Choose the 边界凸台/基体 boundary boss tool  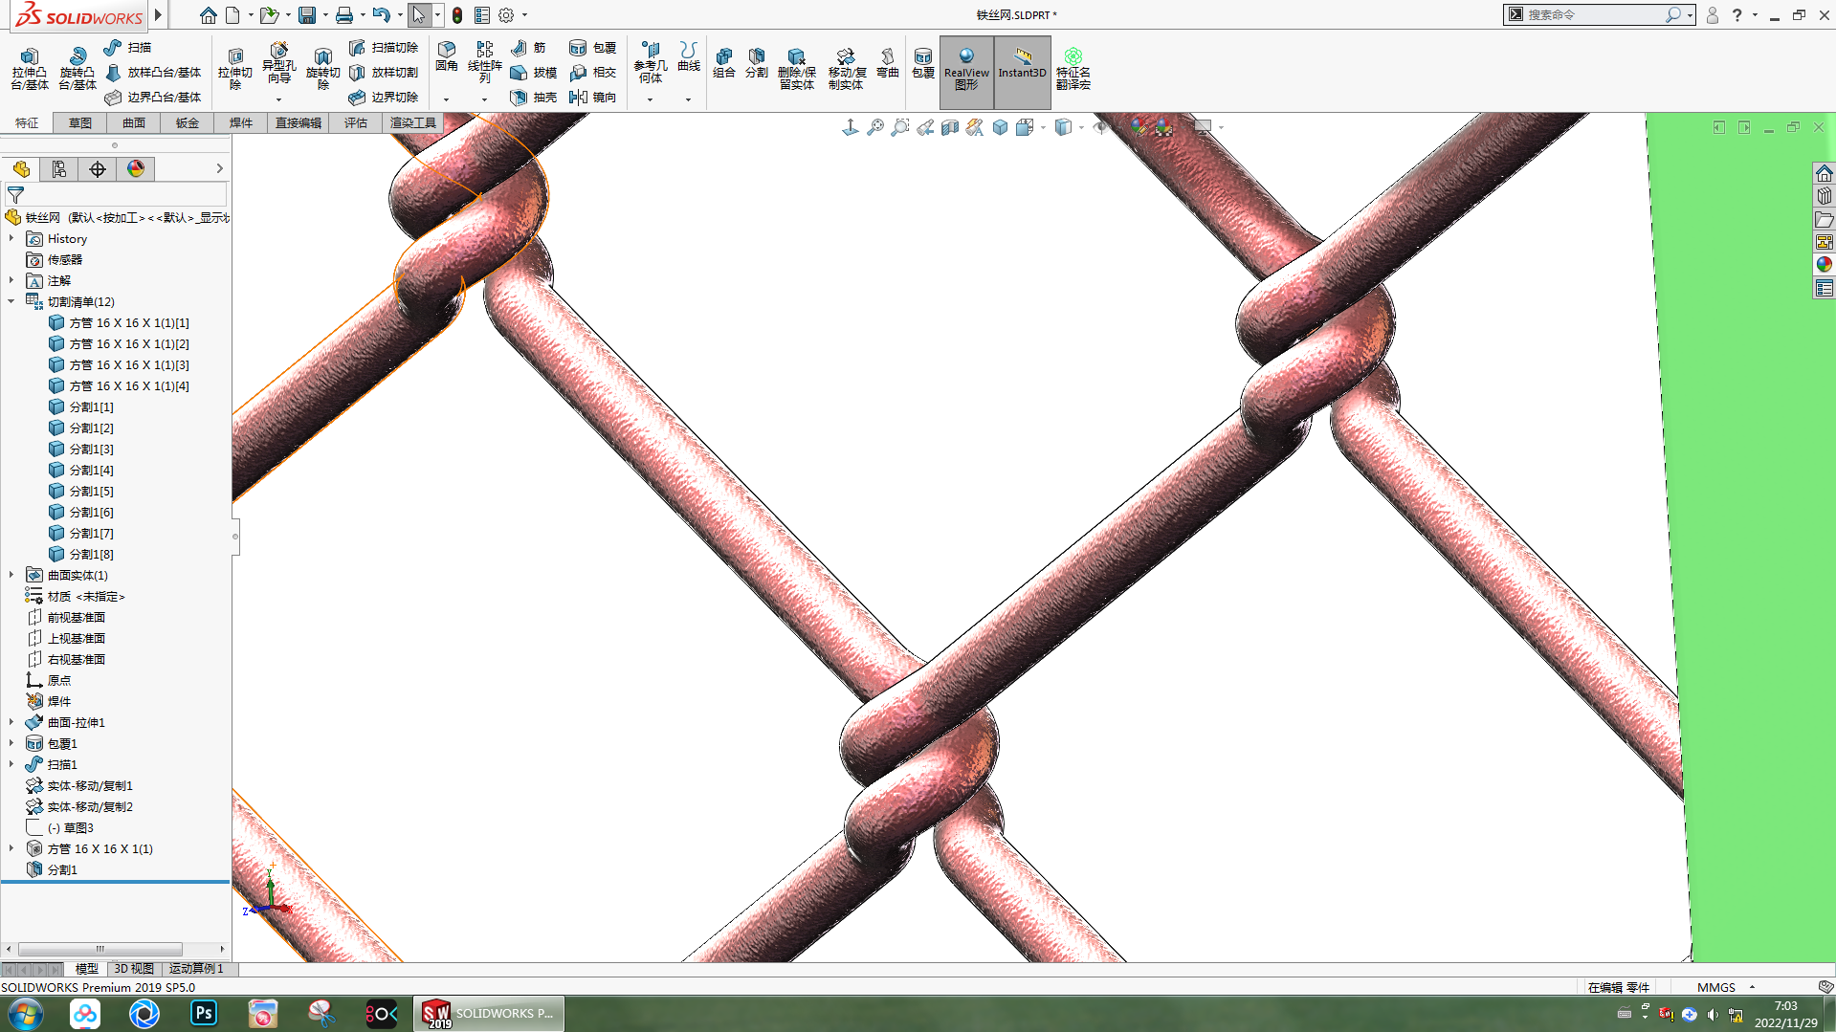[x=153, y=98]
